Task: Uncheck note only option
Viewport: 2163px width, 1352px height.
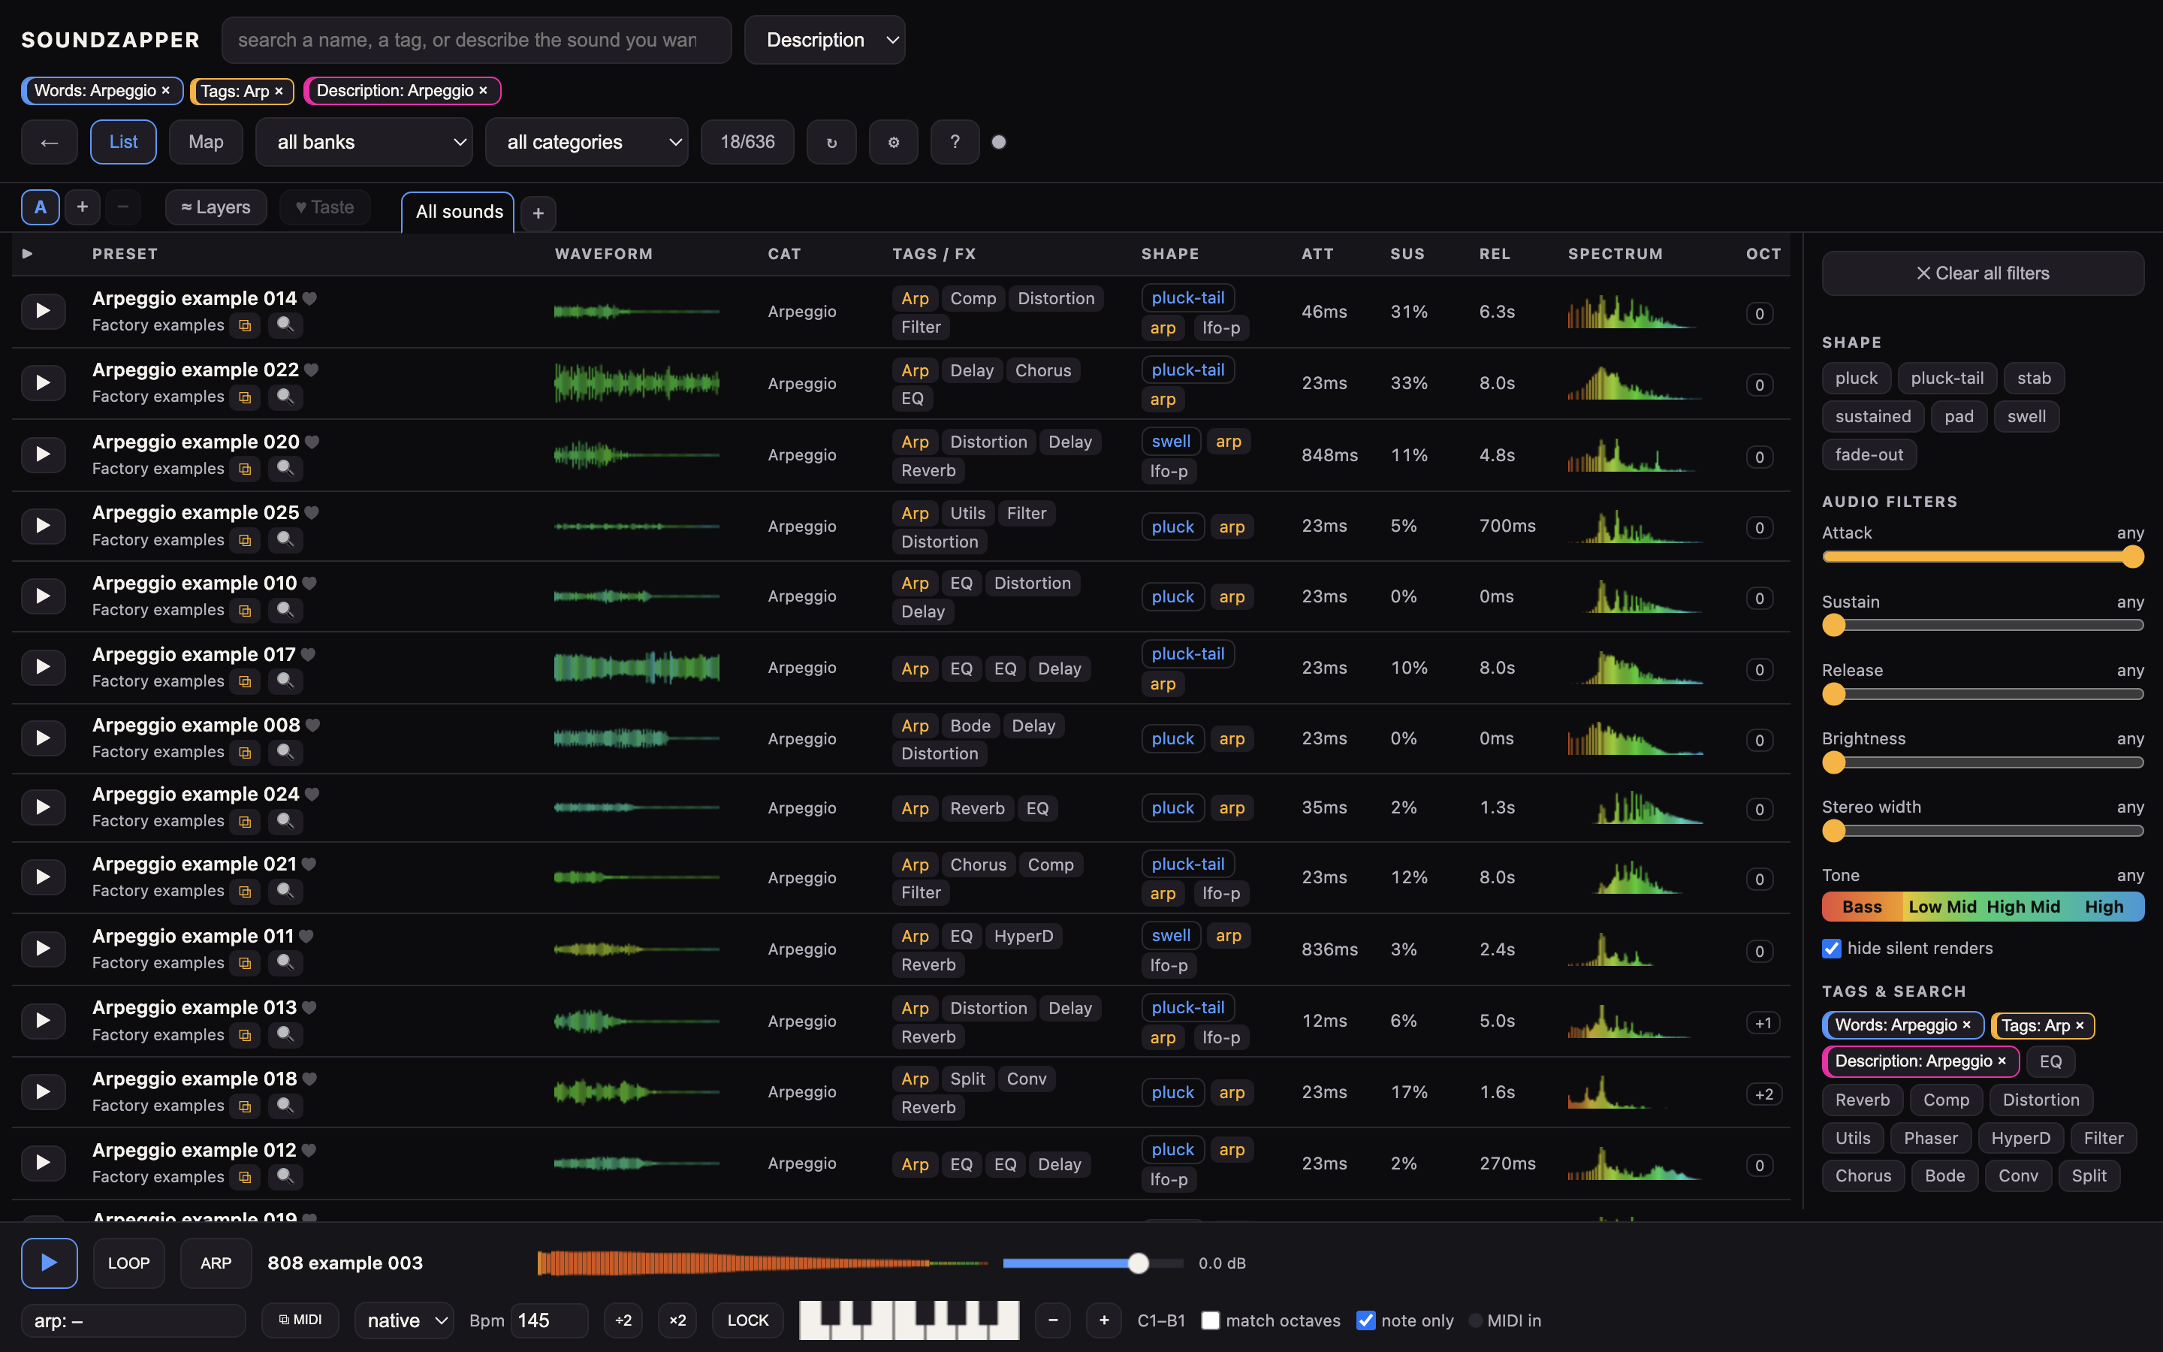Action: (x=1365, y=1320)
